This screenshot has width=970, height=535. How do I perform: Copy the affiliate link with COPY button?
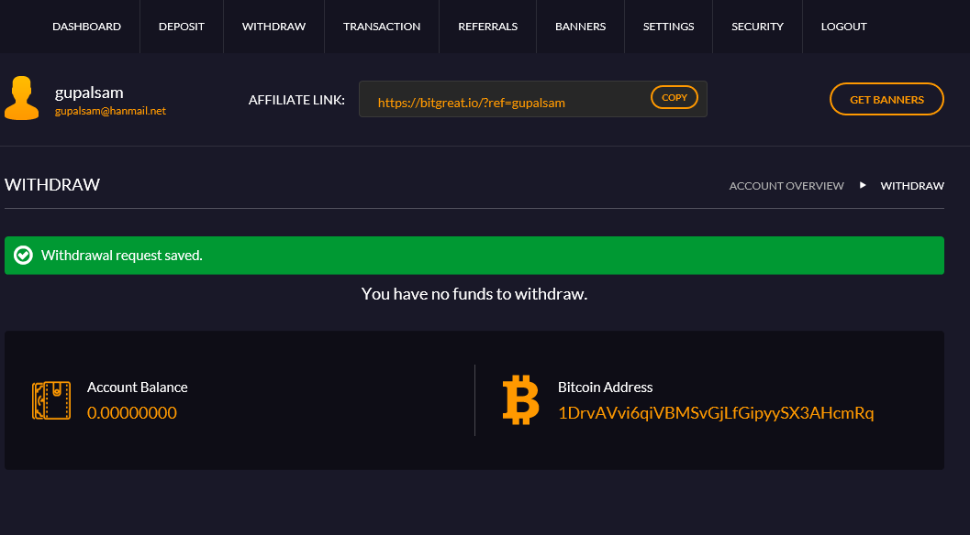(675, 98)
